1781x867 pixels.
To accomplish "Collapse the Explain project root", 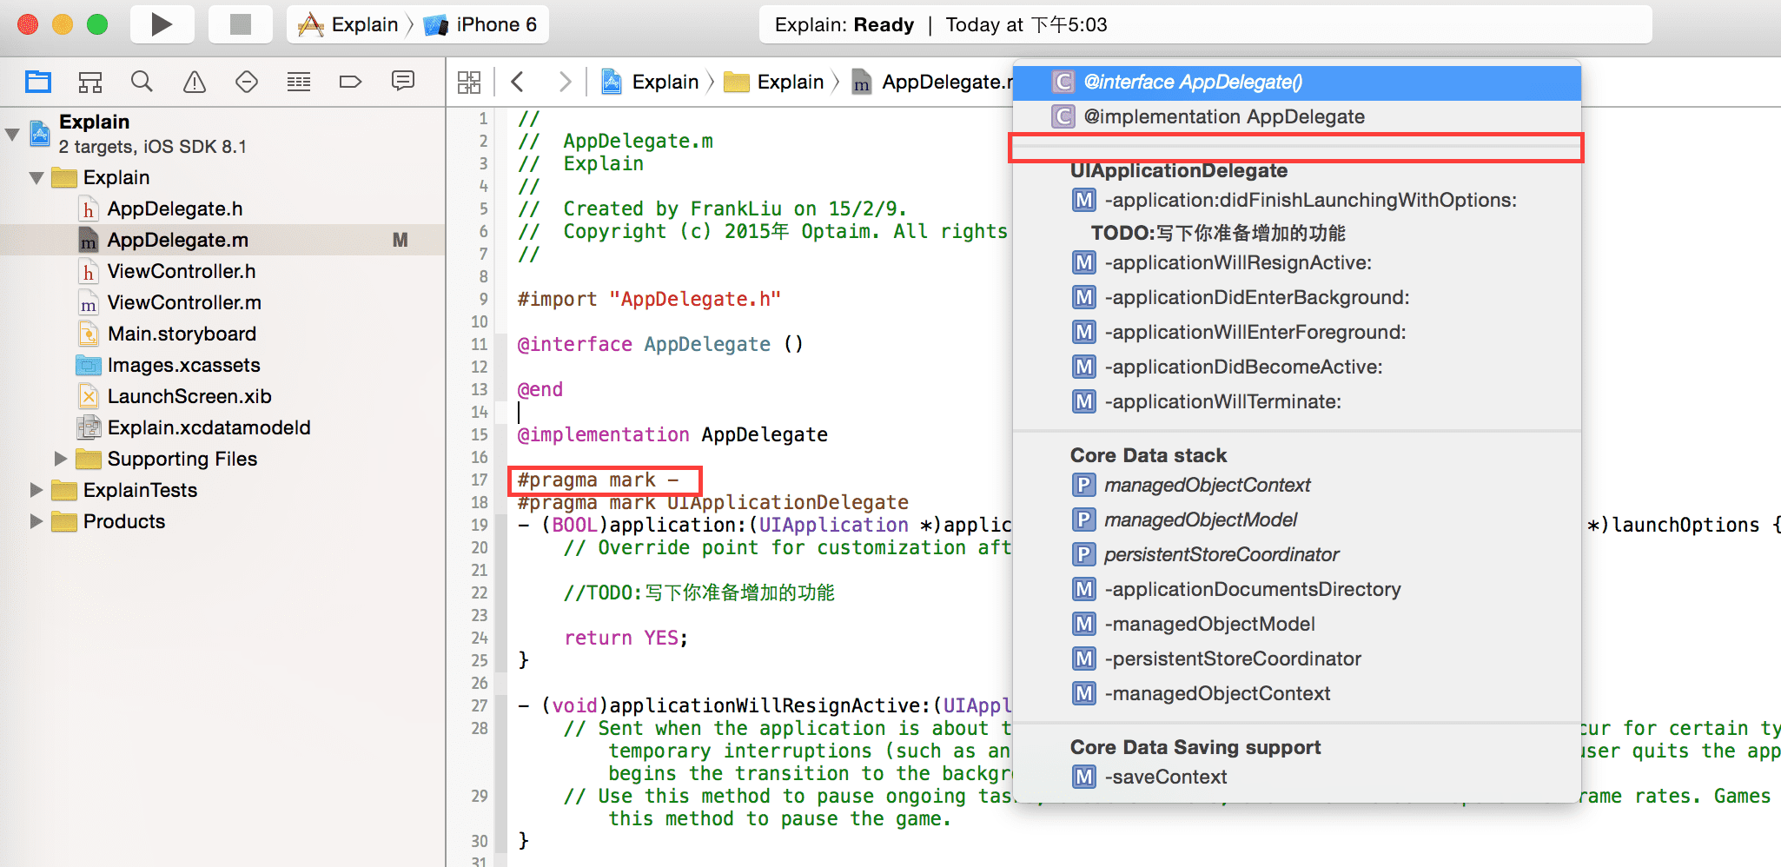I will [12, 134].
